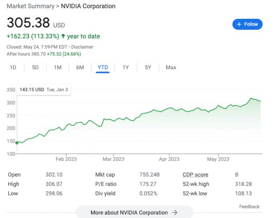Show the 1M price history
The height and width of the screenshot is (218, 276).
pos(57,67)
